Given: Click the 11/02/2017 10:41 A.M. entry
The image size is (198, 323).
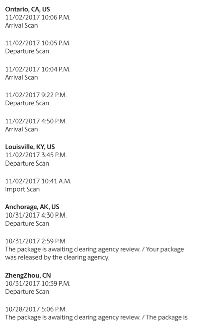Looking at the screenshot, I should (x=38, y=181).
